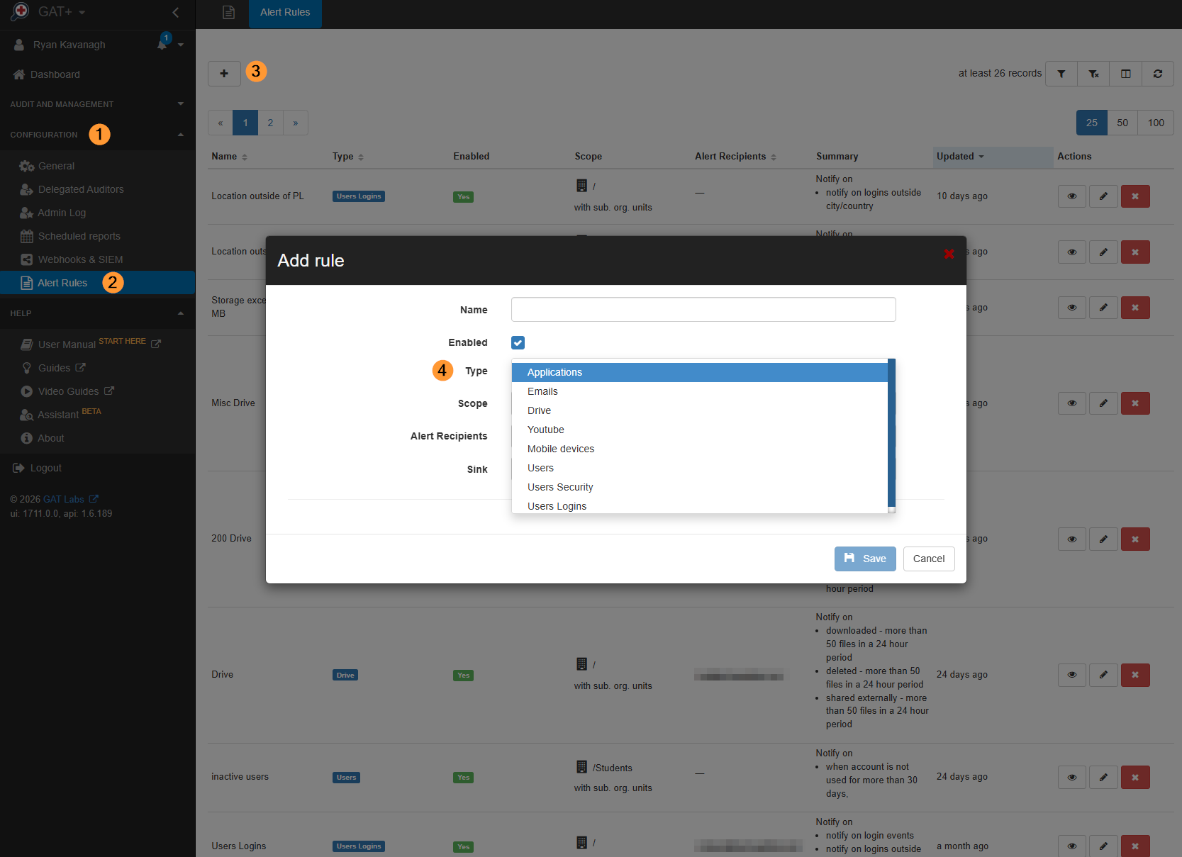Refresh the alert rules table
This screenshot has width=1182, height=857.
tap(1157, 74)
